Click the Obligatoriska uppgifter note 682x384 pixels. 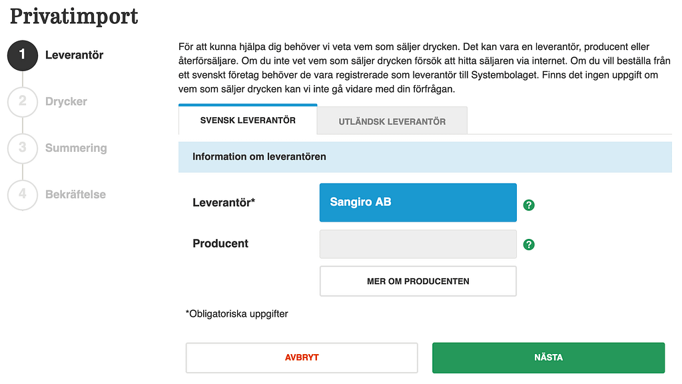click(236, 313)
